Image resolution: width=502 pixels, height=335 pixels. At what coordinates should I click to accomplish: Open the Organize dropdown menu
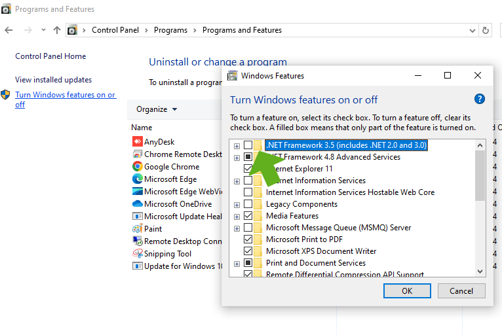tap(157, 109)
